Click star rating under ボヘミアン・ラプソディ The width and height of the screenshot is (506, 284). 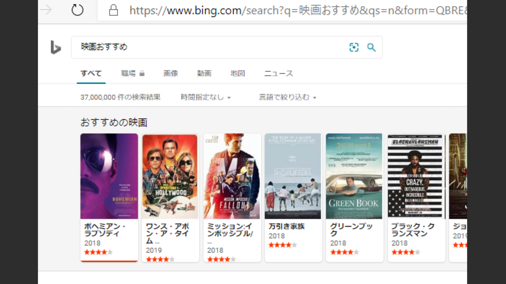(x=98, y=252)
